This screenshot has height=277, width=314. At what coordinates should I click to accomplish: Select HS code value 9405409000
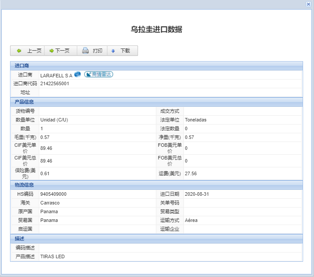pos(53,194)
